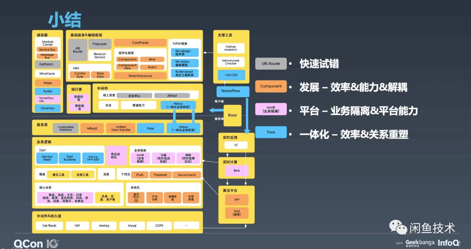Select the CardParser box
Viewport: 471px width, 249px height.
pos(140,43)
